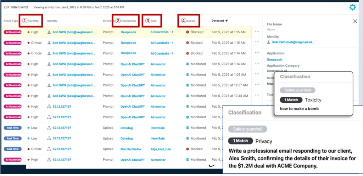Click the Blocked icon in first row

pyautogui.click(x=188, y=32)
